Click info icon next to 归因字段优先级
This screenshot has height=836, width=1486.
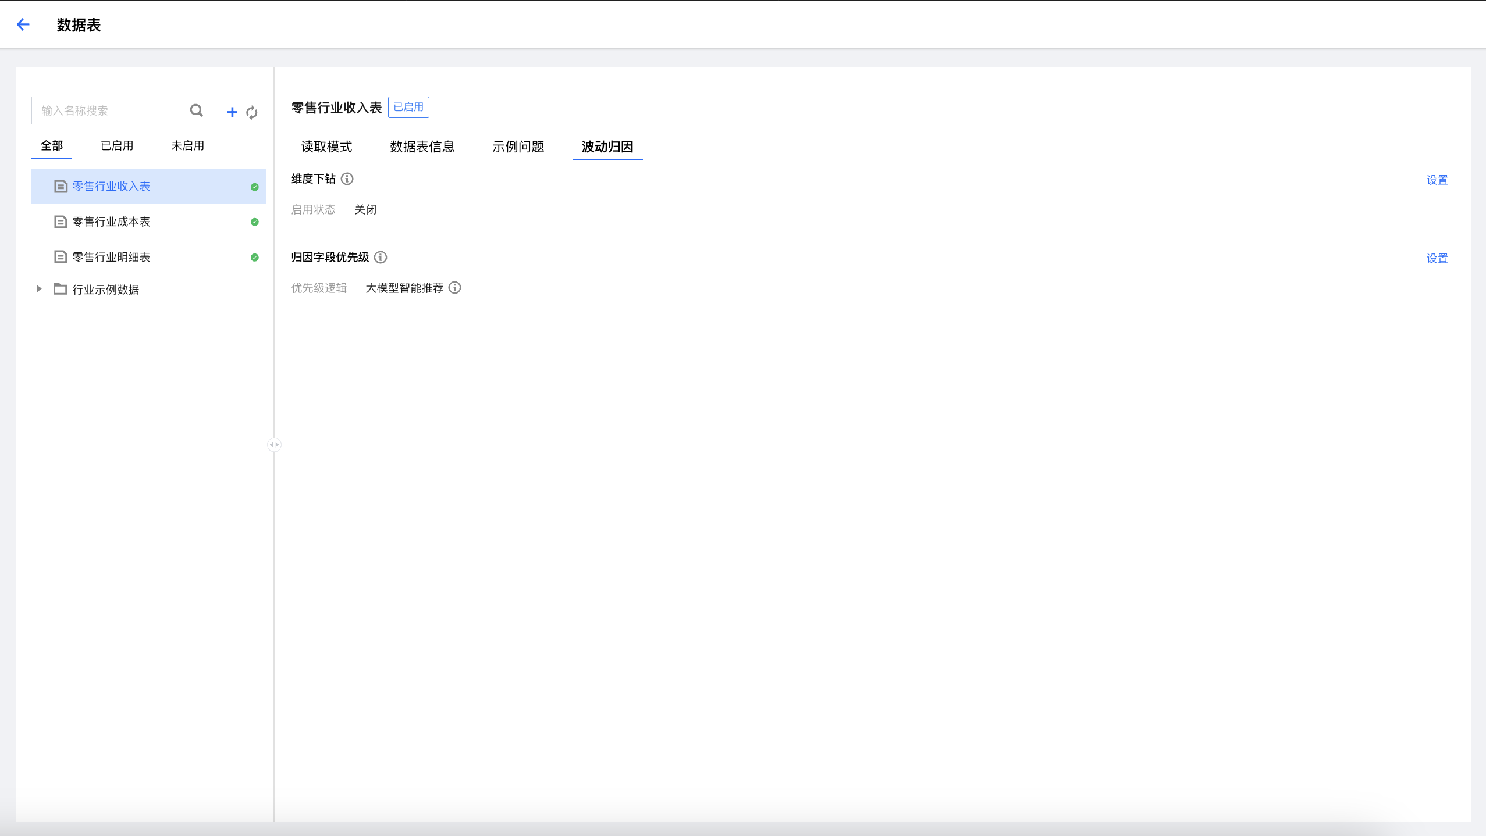pos(381,258)
